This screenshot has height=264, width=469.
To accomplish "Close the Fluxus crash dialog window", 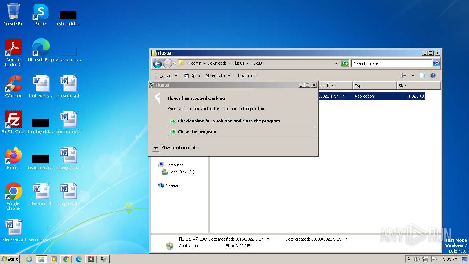I will pos(314,85).
